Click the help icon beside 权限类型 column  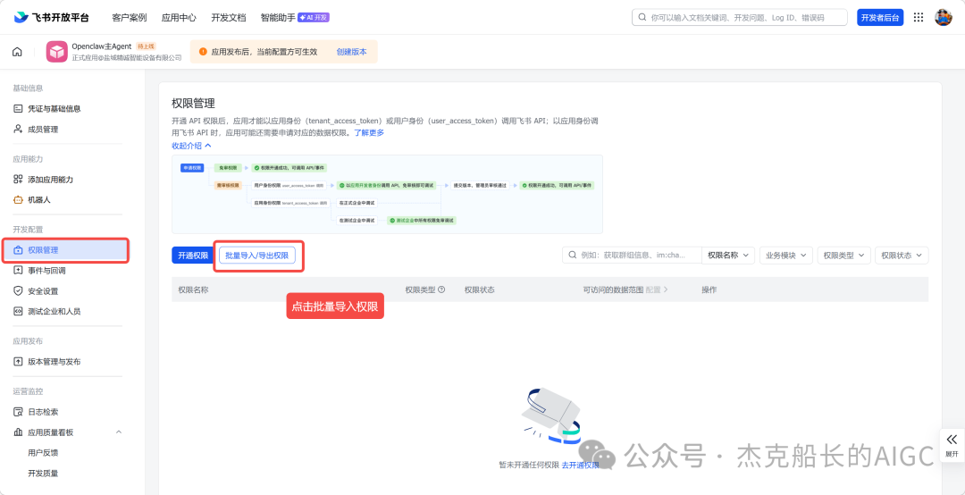(441, 289)
